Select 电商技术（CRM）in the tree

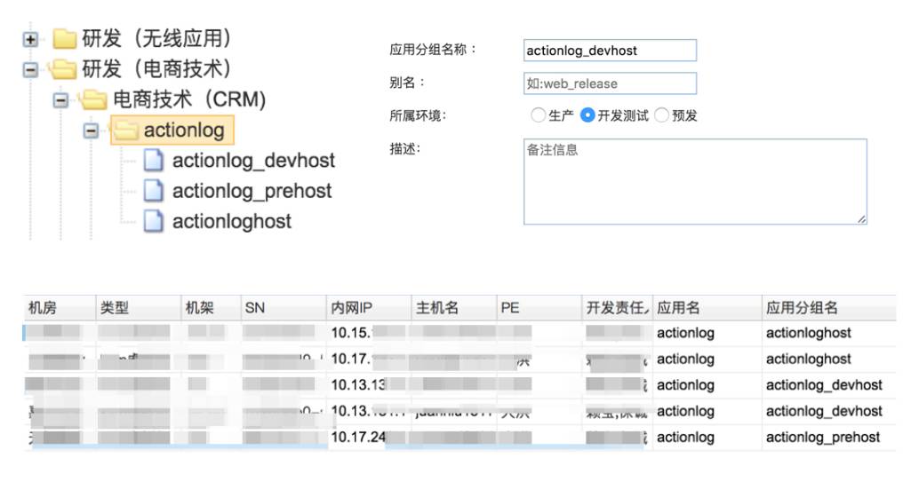[189, 99]
